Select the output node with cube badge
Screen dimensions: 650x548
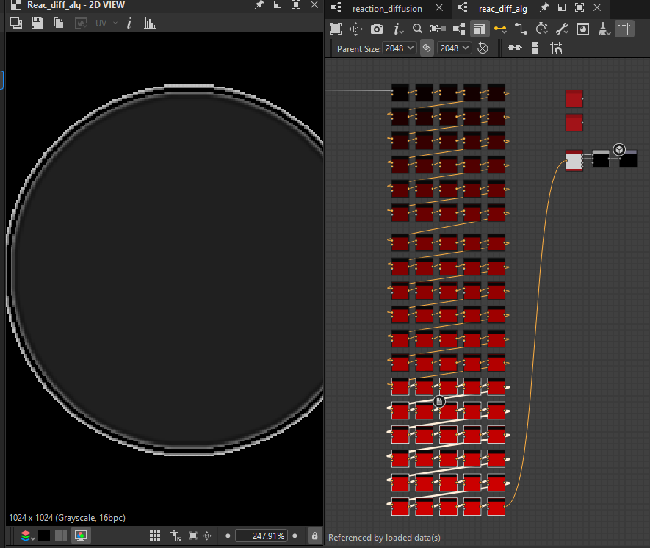[x=628, y=159]
